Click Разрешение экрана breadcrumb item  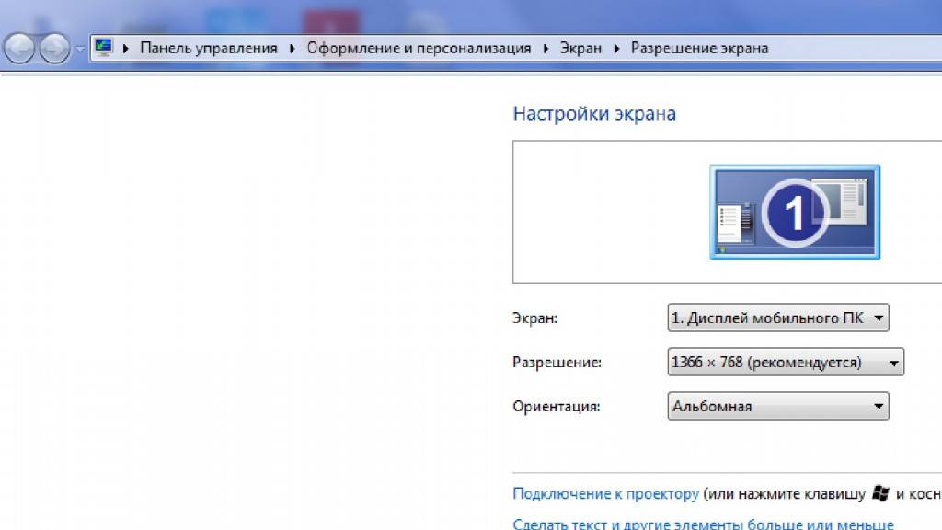pos(699,48)
